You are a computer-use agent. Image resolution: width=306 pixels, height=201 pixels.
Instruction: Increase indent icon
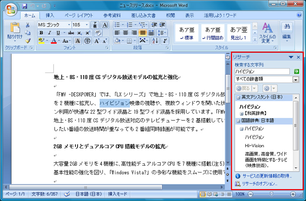pyautogui.click(x=162, y=25)
